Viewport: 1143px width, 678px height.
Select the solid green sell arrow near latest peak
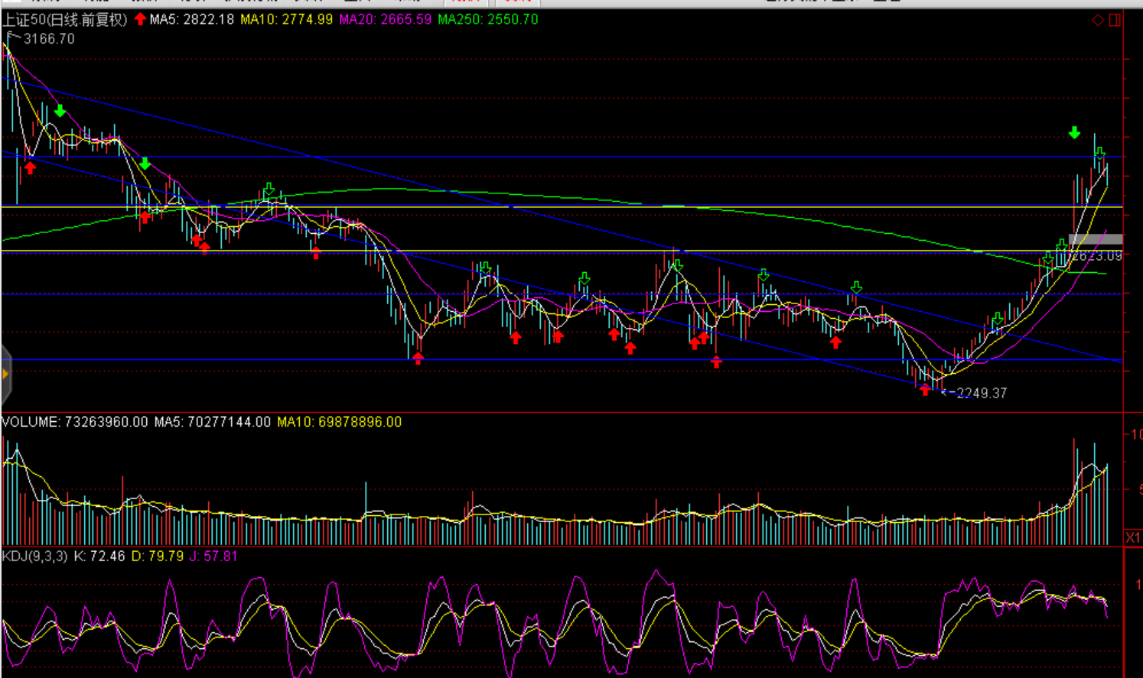pos(1074,133)
